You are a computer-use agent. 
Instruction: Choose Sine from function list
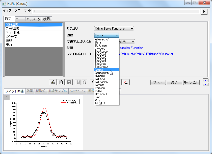(107, 97)
